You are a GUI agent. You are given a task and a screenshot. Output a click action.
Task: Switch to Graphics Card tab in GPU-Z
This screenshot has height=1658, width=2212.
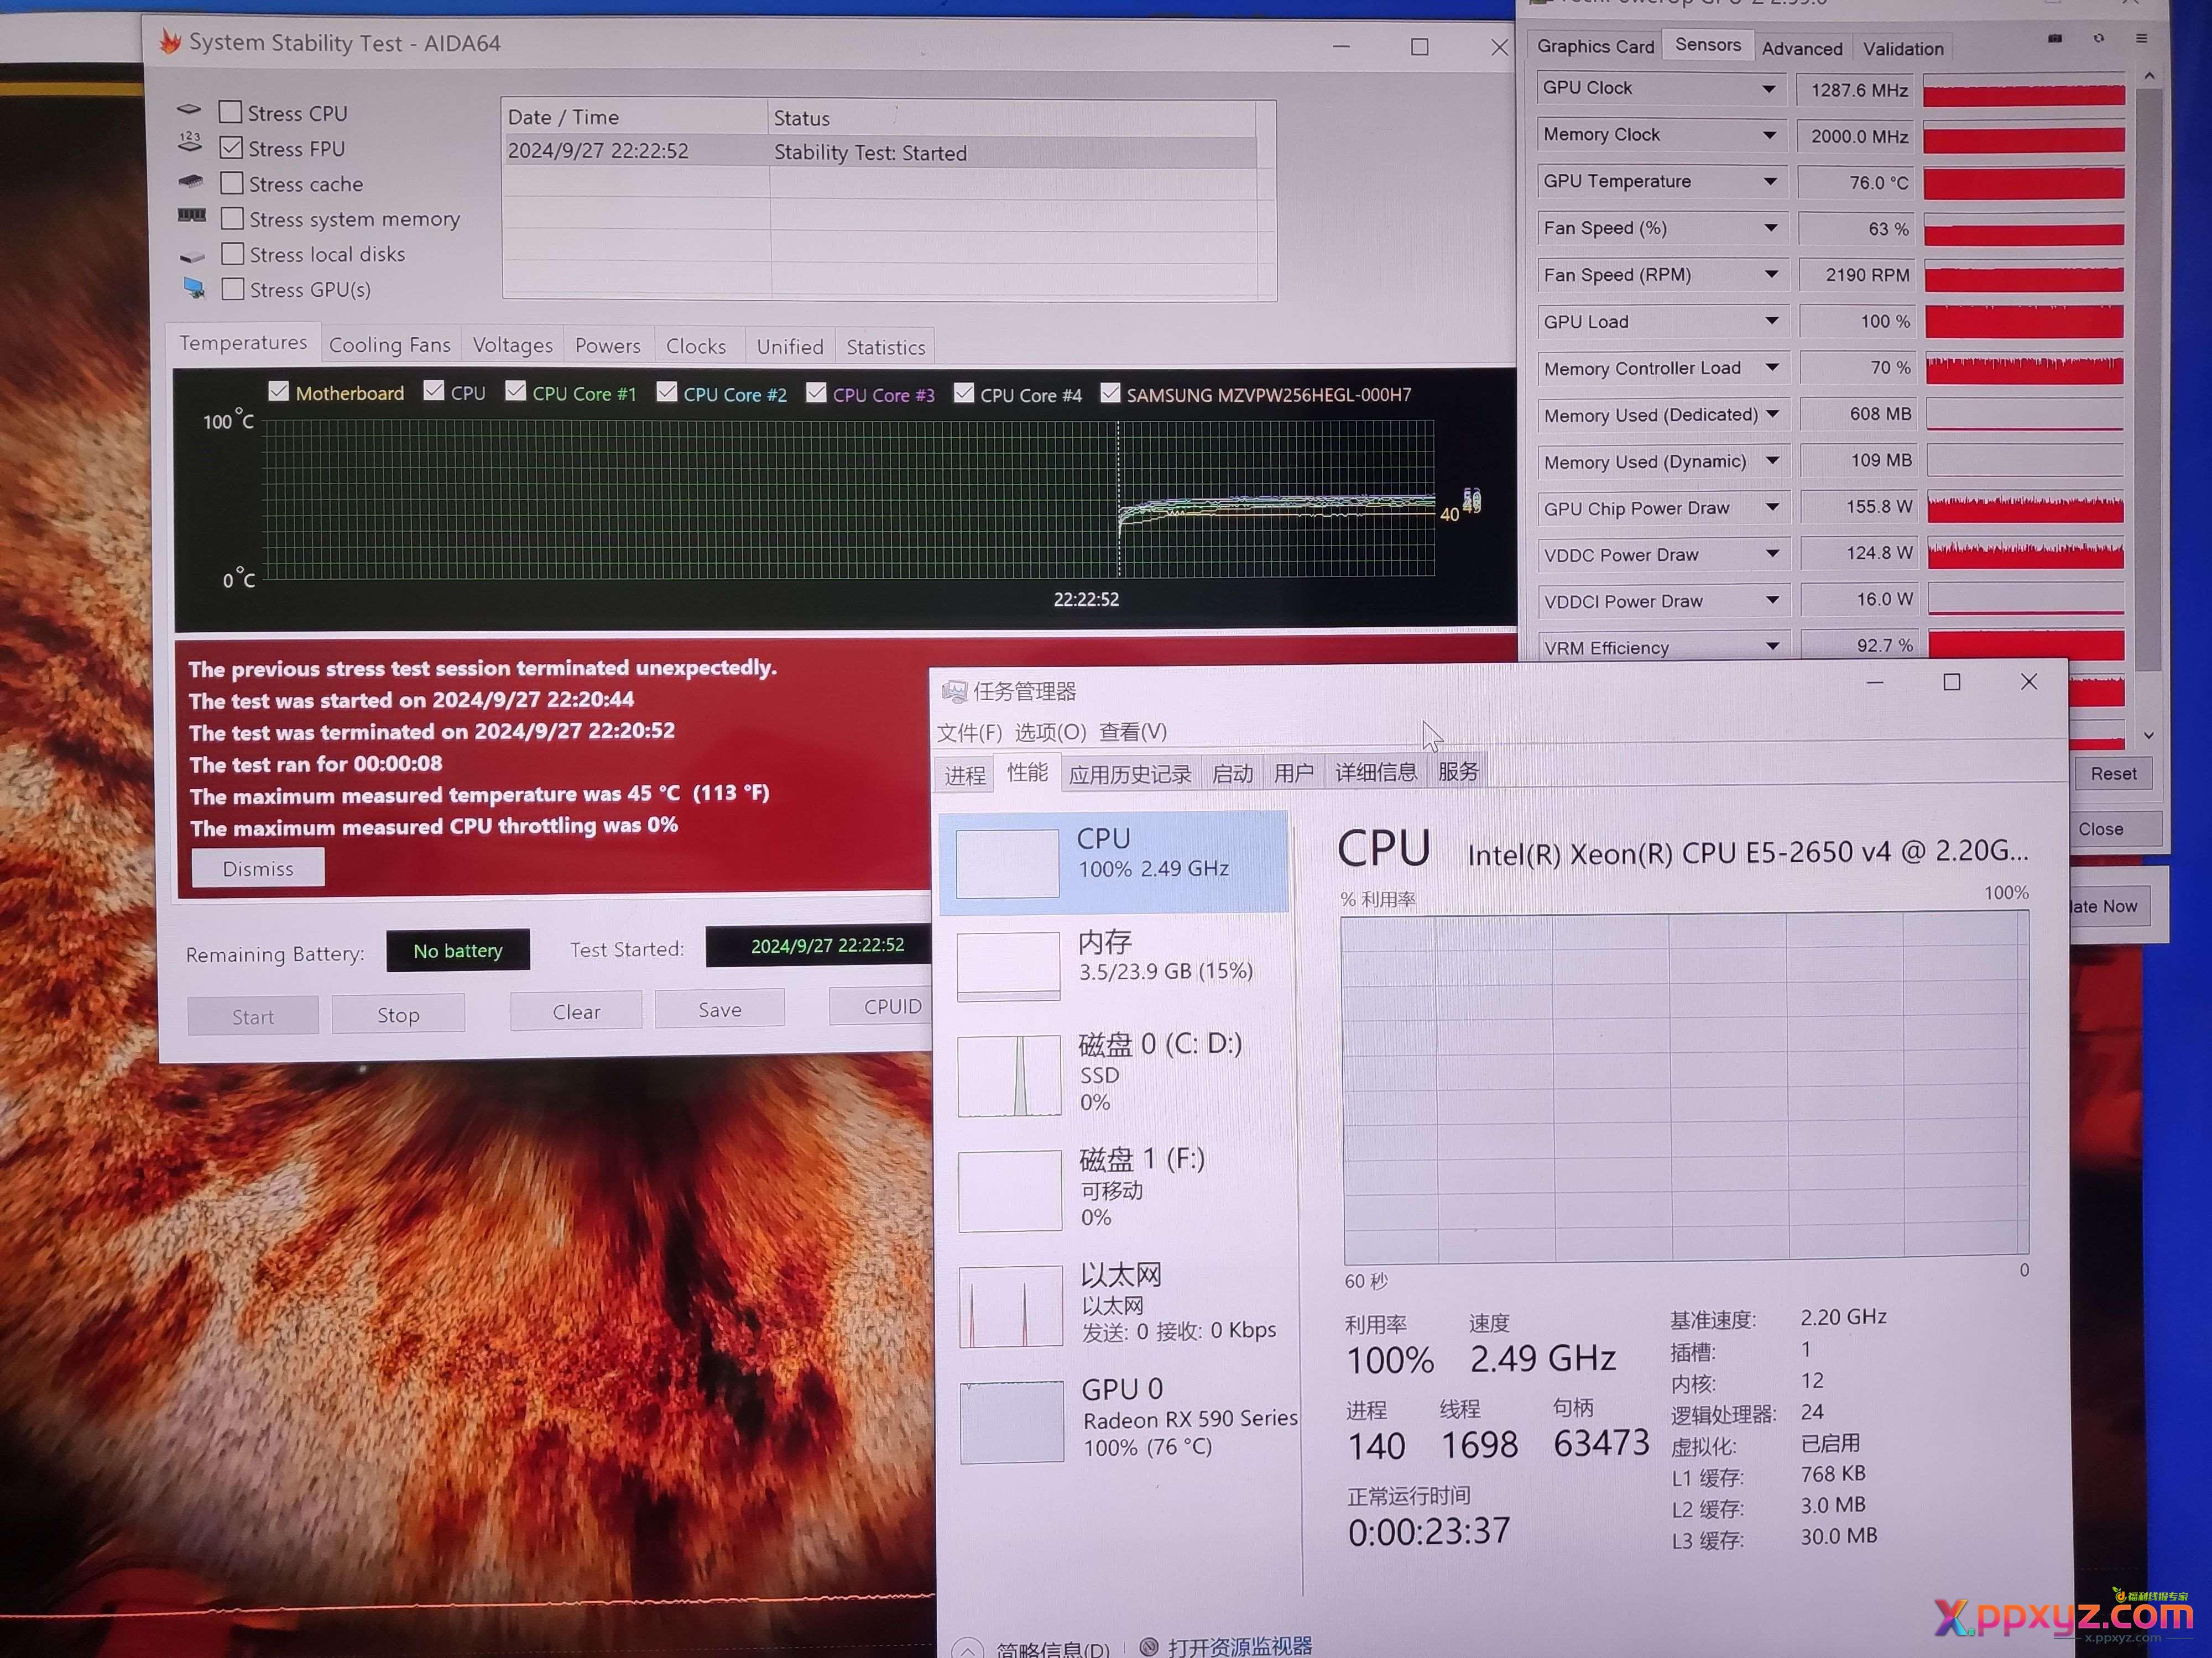point(1595,46)
